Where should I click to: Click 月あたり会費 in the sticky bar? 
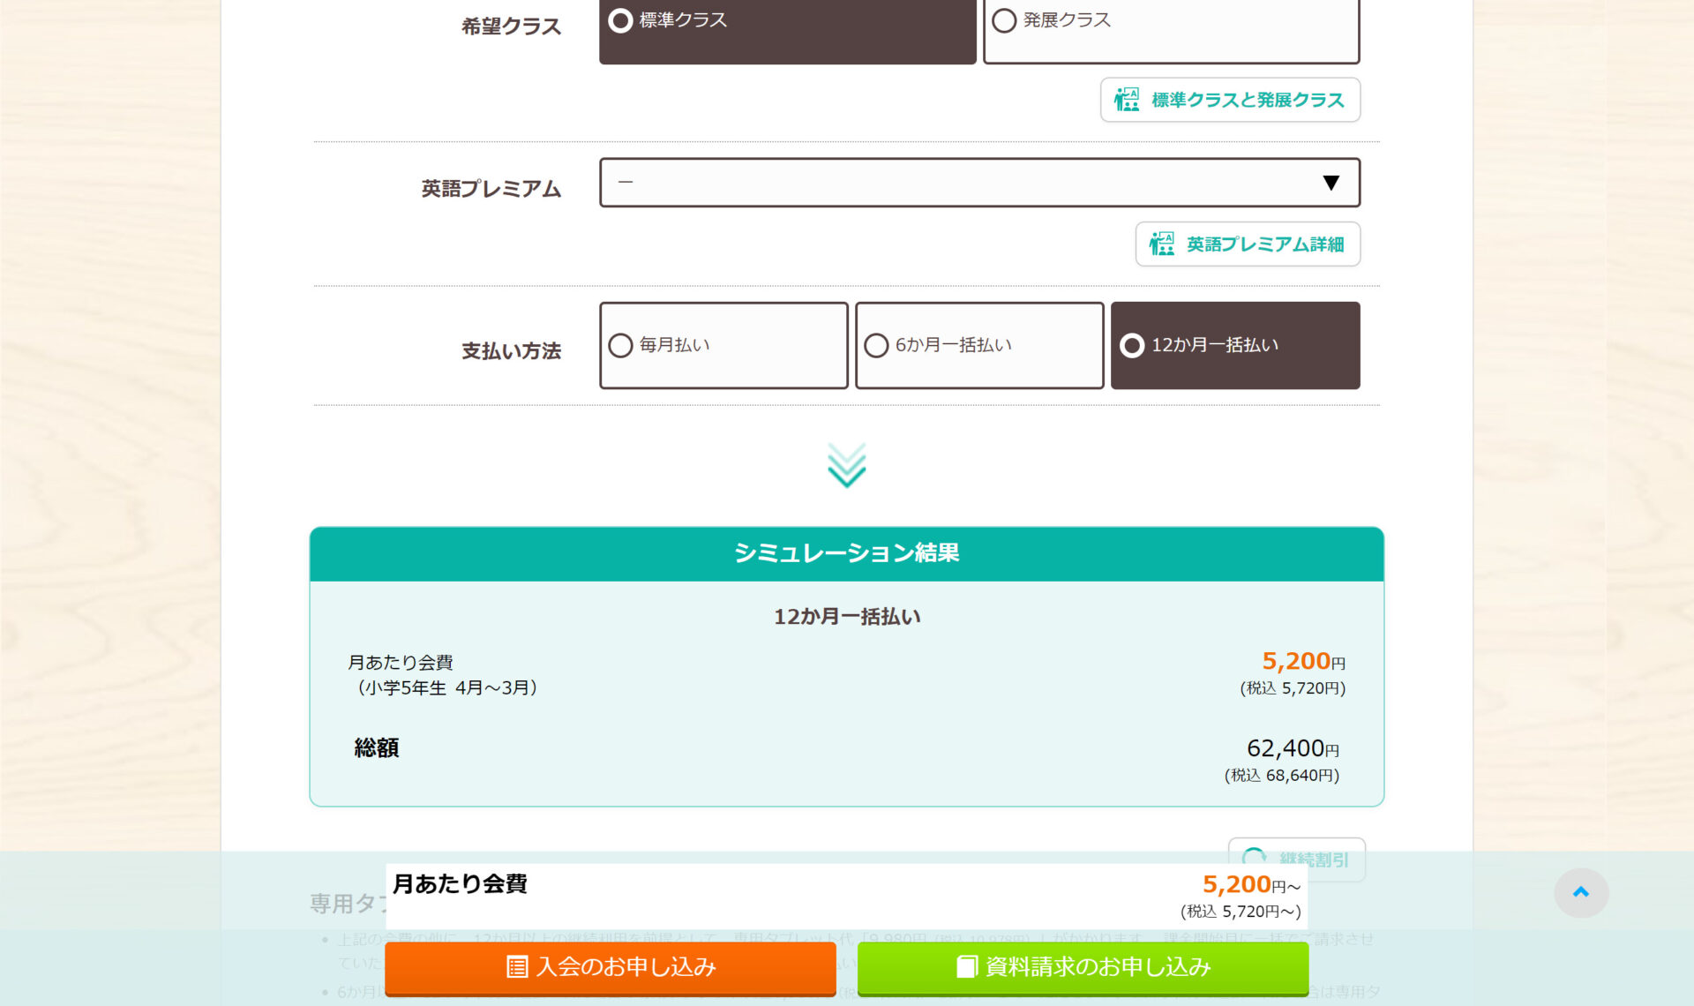click(x=460, y=883)
